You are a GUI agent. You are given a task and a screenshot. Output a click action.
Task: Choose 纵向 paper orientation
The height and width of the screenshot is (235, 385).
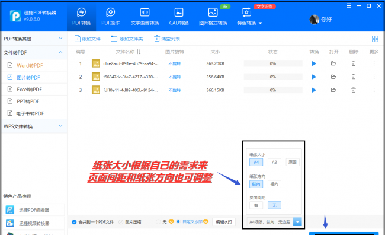click(256, 184)
